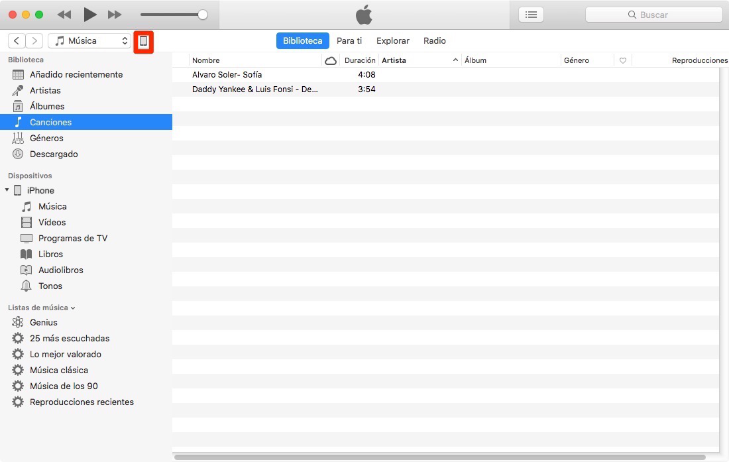Image resolution: width=729 pixels, height=462 pixels.
Task: Switch to the Para ti tab
Action: (349, 40)
